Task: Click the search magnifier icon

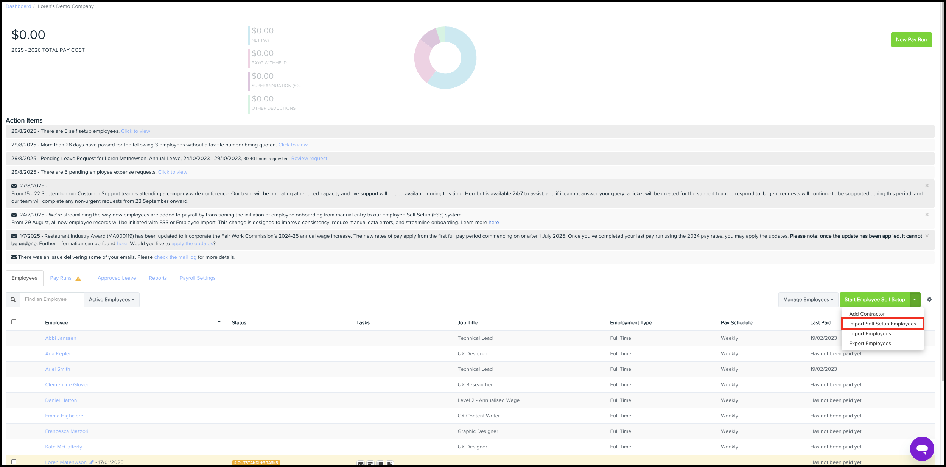Action: (x=13, y=299)
